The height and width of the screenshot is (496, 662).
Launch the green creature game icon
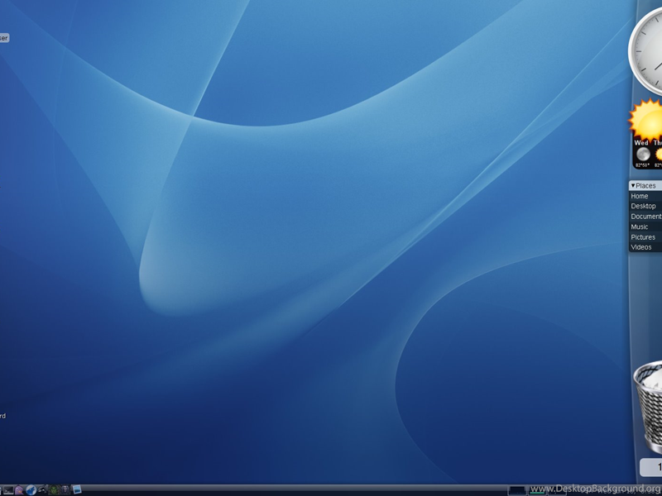(x=54, y=490)
